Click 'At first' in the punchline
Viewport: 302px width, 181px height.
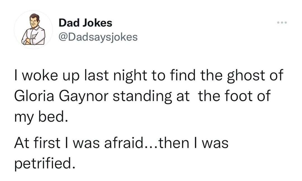click(x=37, y=143)
